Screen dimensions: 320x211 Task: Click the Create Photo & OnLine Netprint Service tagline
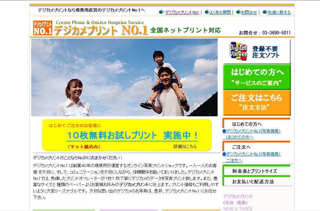tap(100, 22)
